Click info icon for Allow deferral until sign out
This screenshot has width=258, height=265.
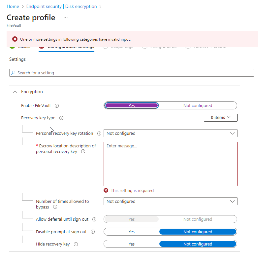(x=95, y=219)
